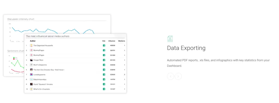Select author name "Babyhintsandtips"

pos(40,79)
